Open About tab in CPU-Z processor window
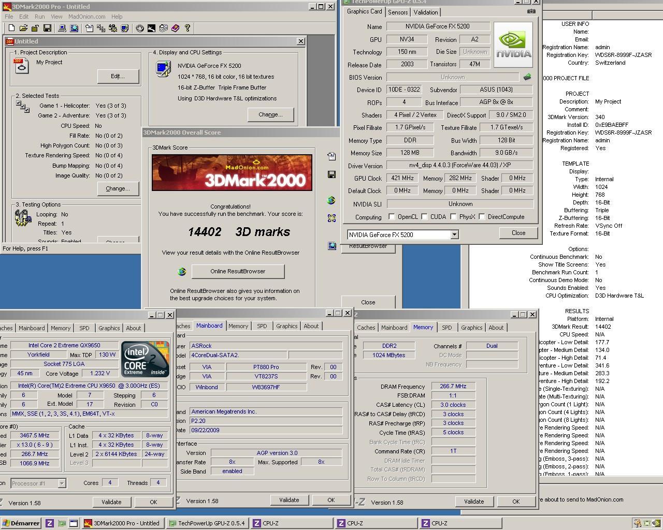This screenshot has width=663, height=530. click(x=134, y=328)
